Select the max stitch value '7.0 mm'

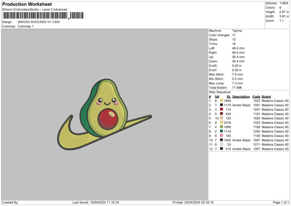[237, 74]
